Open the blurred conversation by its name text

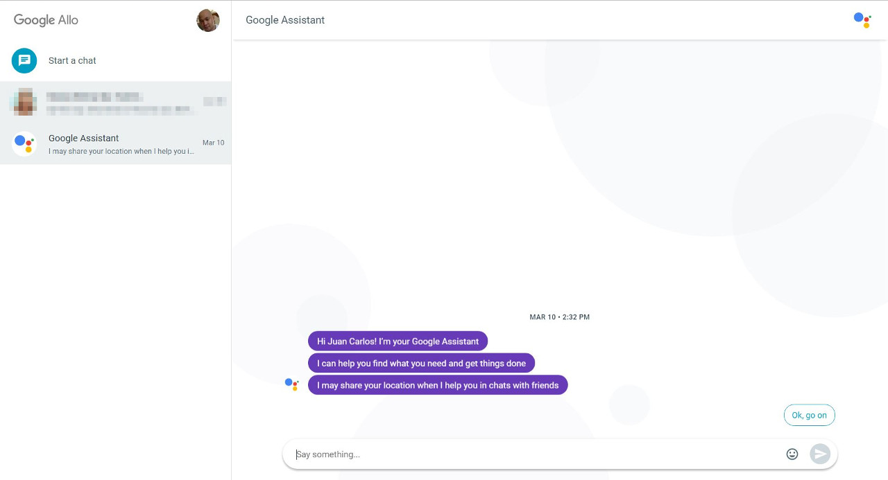pyautogui.click(x=94, y=97)
